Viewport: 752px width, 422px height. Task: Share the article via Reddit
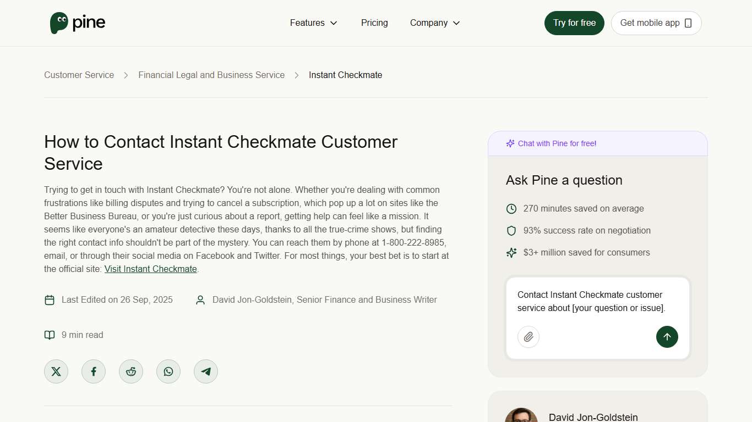[131, 371]
